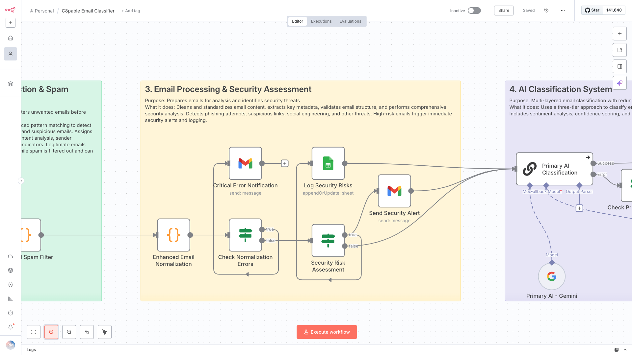632x355 pixels.
Task: Select the AI Classification System sticky note title
Action: pos(561,89)
